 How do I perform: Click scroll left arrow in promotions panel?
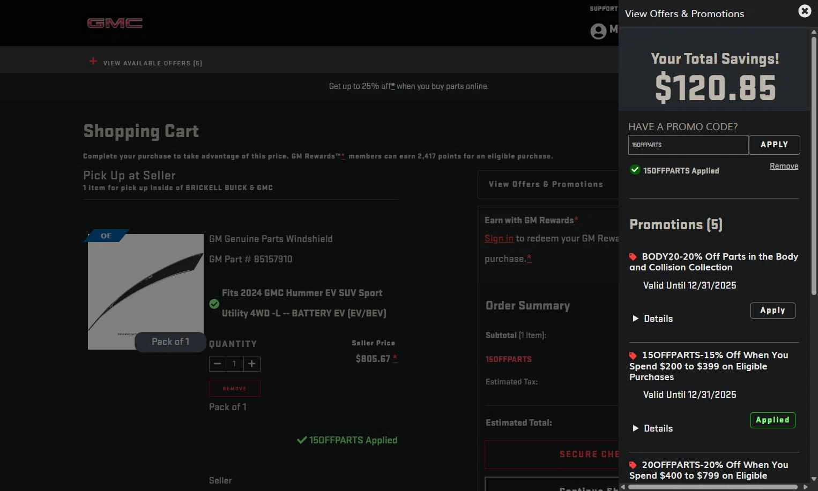click(x=623, y=487)
